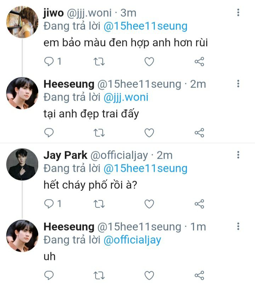Reply to Heeseung's 'tại anh đẹp trai đấy' tweet
The image size is (255, 285).
pos(49,133)
